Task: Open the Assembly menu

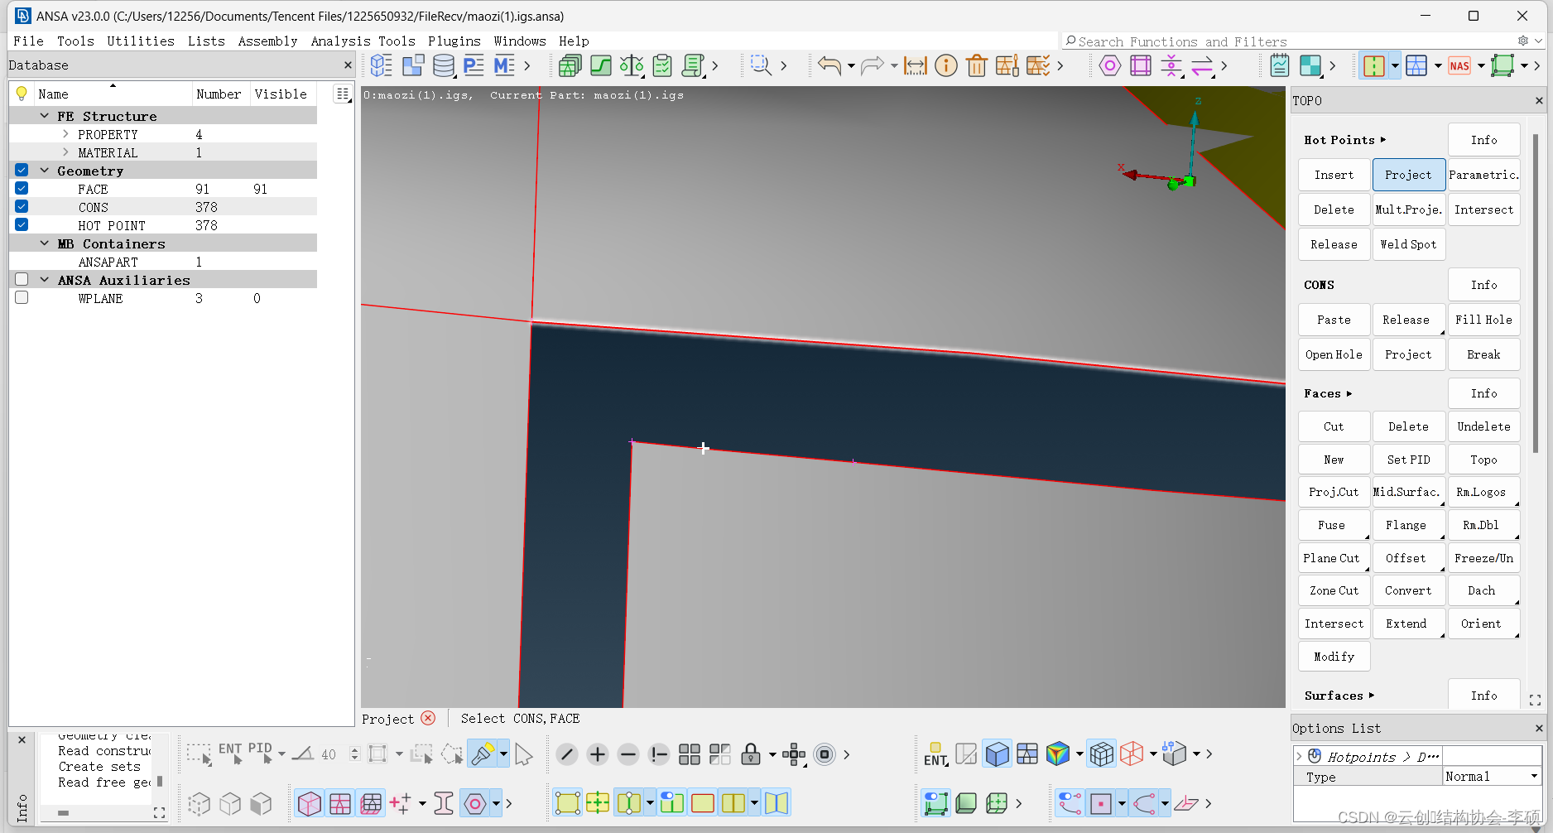Action: (267, 41)
